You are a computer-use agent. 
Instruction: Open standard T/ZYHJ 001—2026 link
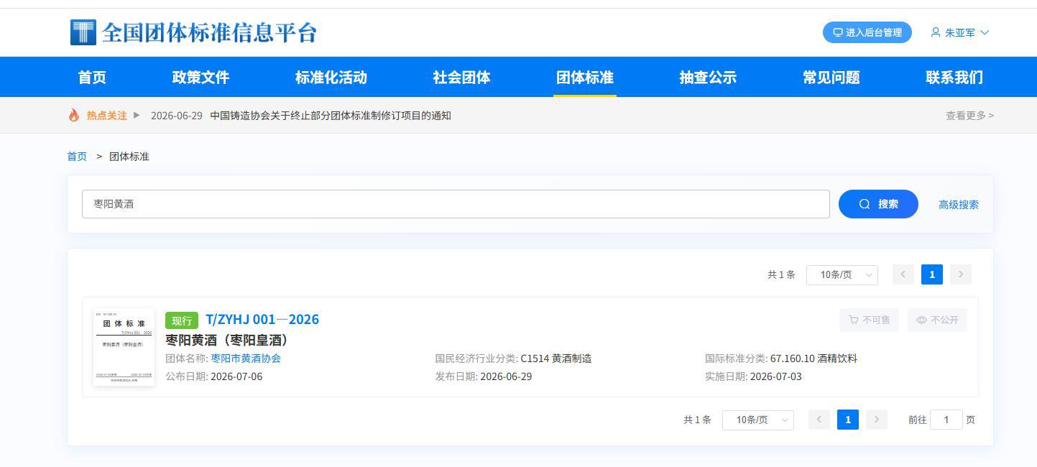coord(262,320)
